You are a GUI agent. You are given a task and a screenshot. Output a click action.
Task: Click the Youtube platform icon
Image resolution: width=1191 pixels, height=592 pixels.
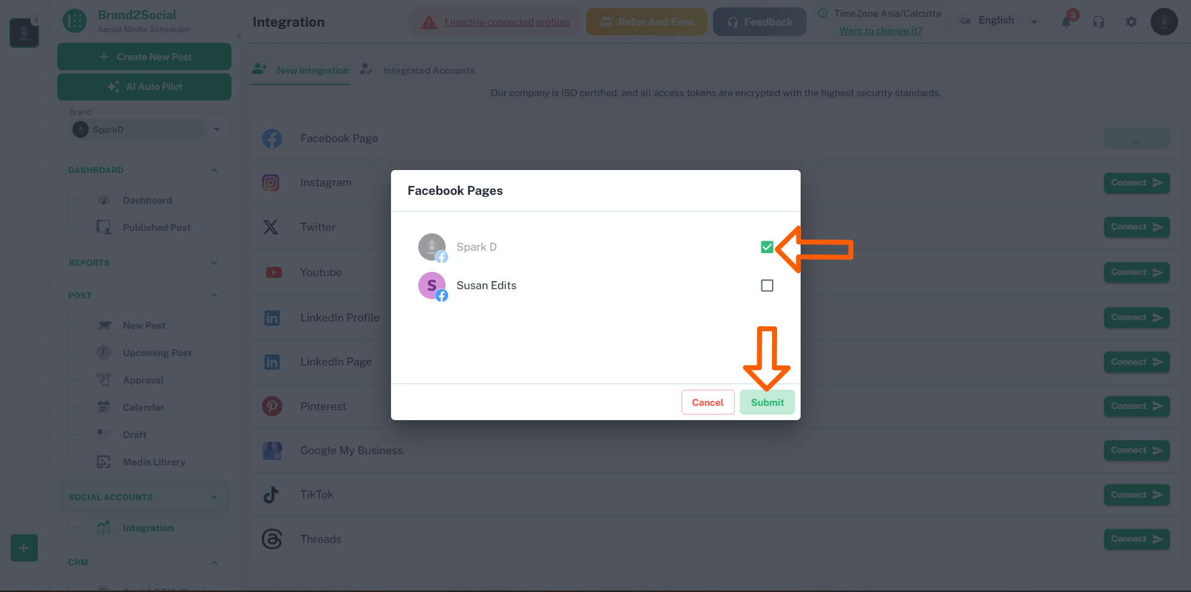pos(272,272)
